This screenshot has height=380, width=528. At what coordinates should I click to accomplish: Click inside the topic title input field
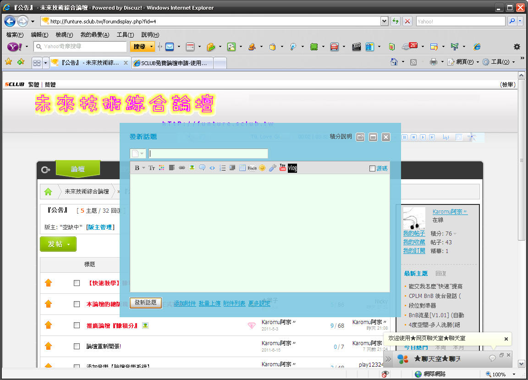pos(208,154)
